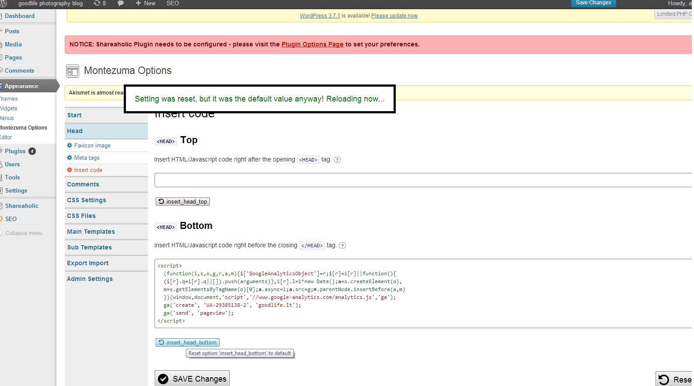Open Widgets submenu item
Viewport: 694px width, 386px height.
tap(9, 109)
